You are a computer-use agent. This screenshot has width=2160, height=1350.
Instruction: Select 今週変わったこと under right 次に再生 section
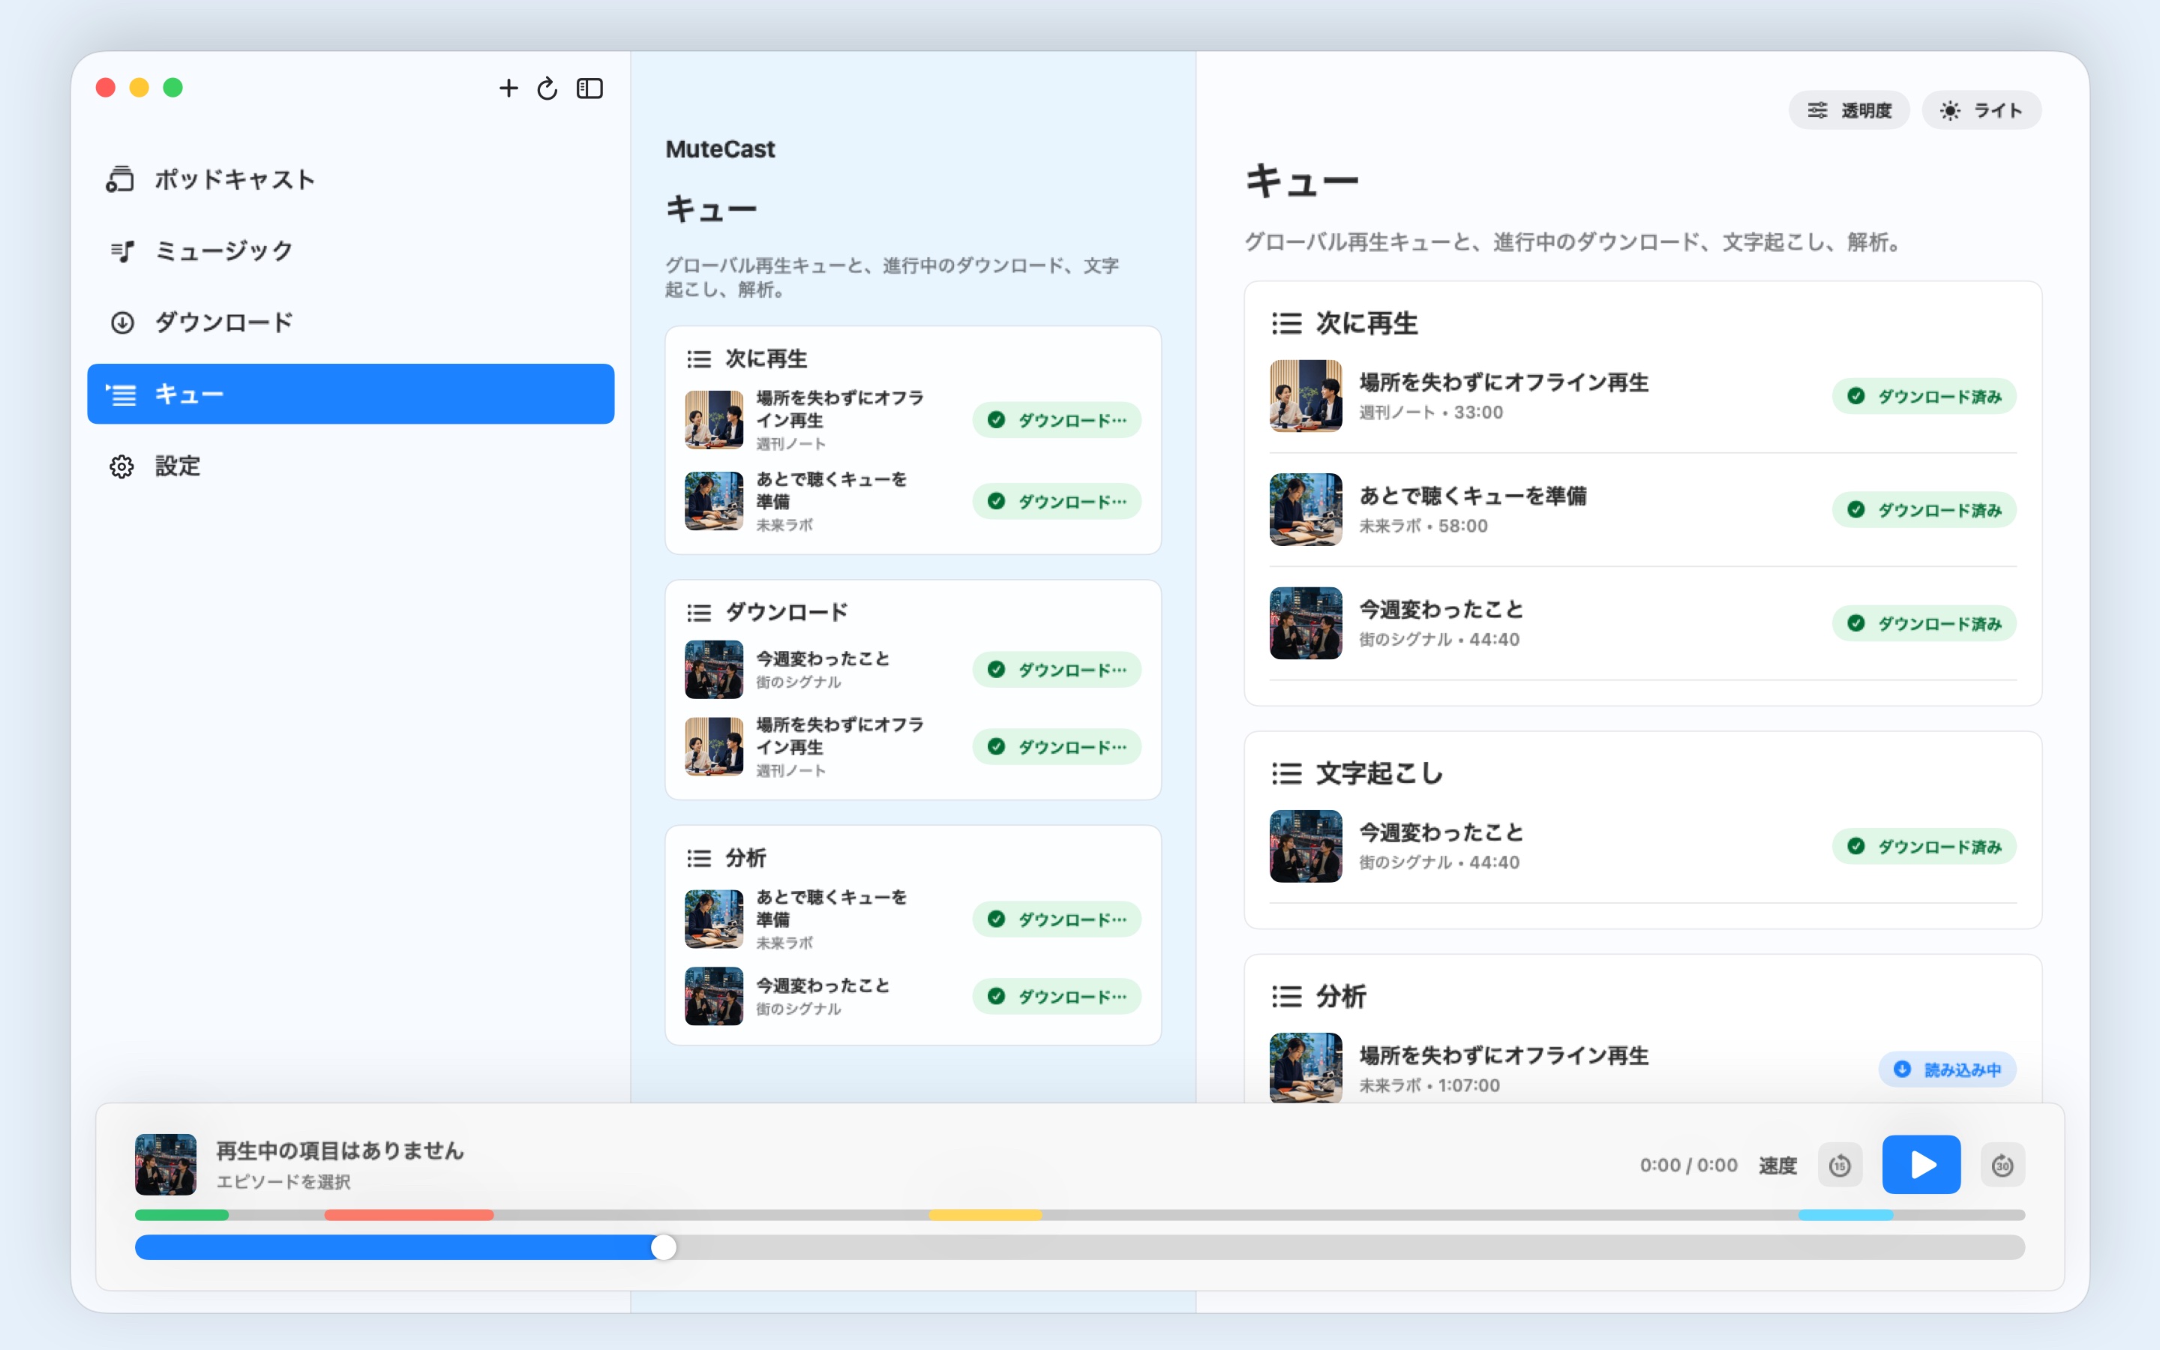coord(1642,623)
